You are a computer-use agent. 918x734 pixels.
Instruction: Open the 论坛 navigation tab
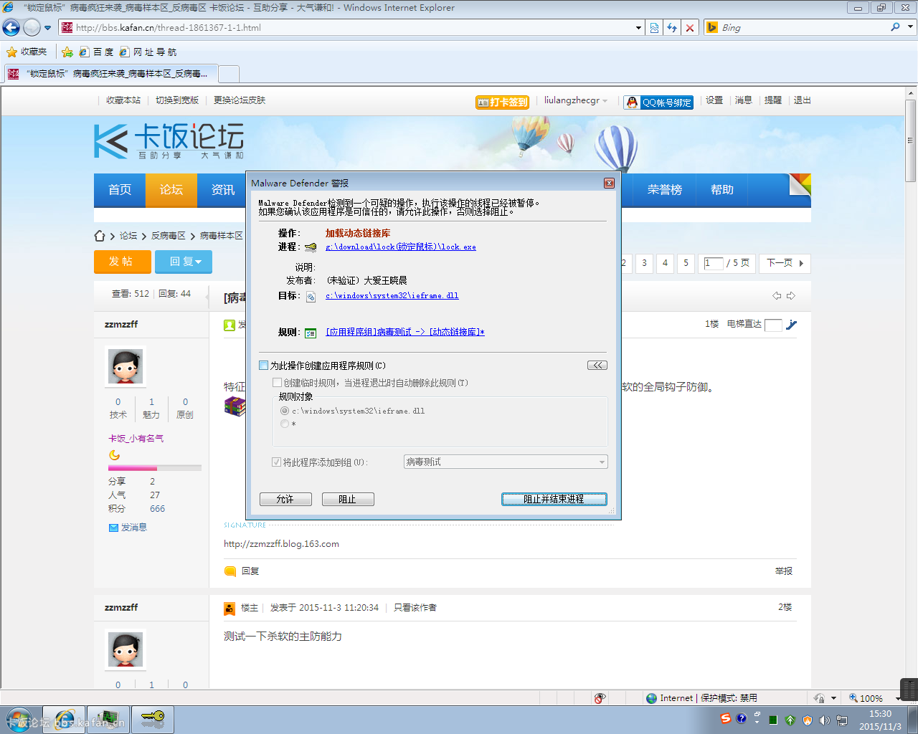tap(171, 190)
